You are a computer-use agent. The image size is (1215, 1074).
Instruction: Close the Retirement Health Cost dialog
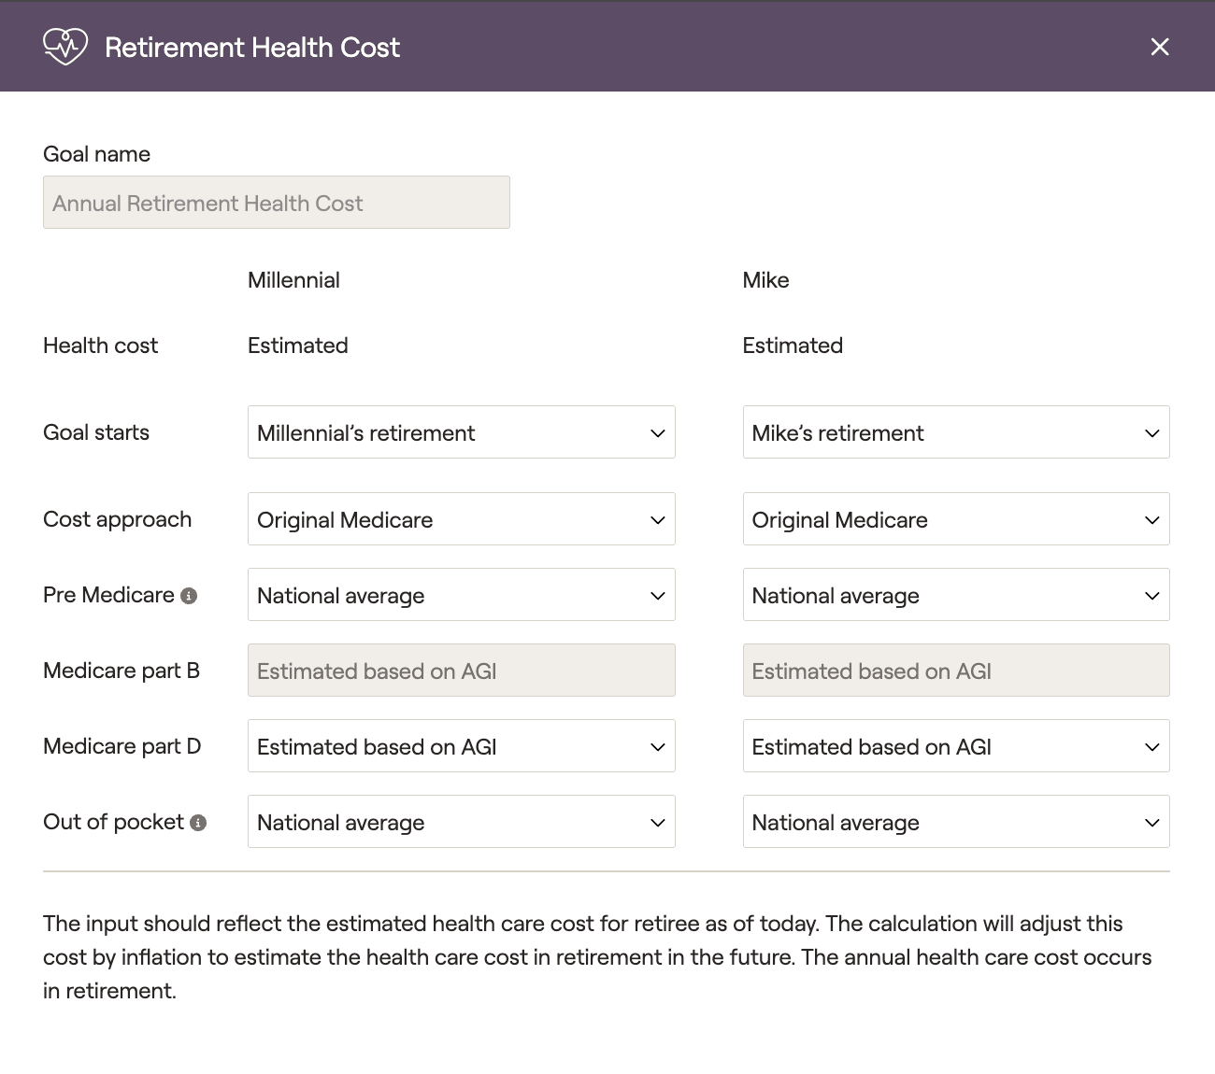1160,47
